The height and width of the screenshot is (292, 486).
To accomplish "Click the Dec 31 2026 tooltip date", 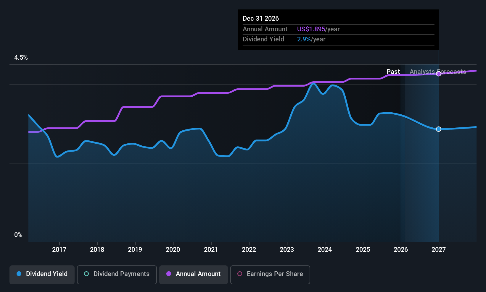I will pos(261,19).
